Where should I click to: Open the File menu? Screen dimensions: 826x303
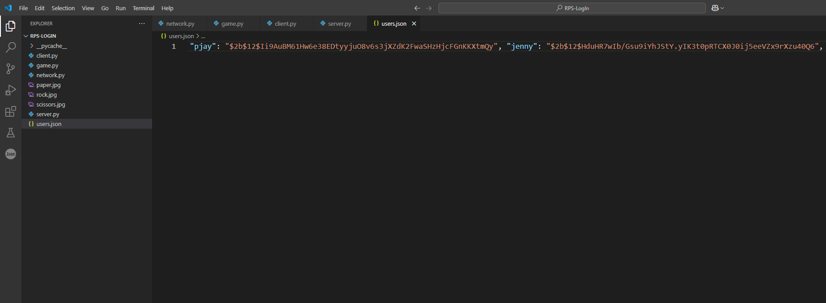pyautogui.click(x=24, y=8)
